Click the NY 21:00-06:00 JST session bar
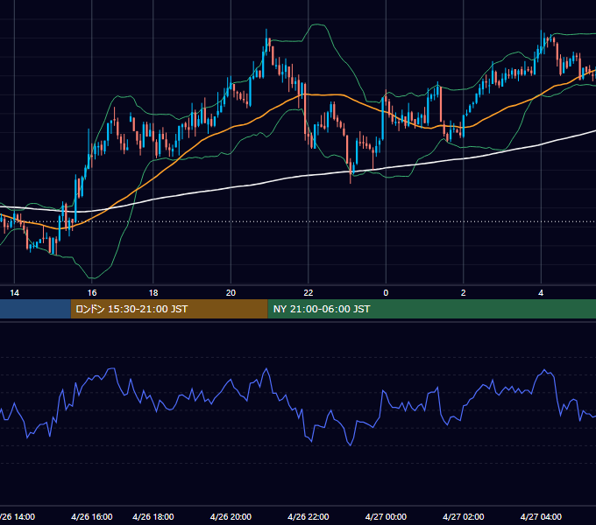 click(x=432, y=309)
